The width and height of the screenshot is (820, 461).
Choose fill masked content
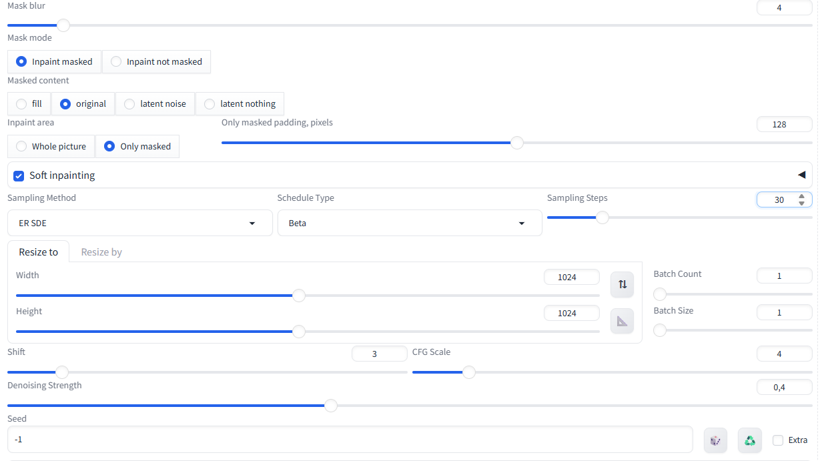[x=29, y=103]
